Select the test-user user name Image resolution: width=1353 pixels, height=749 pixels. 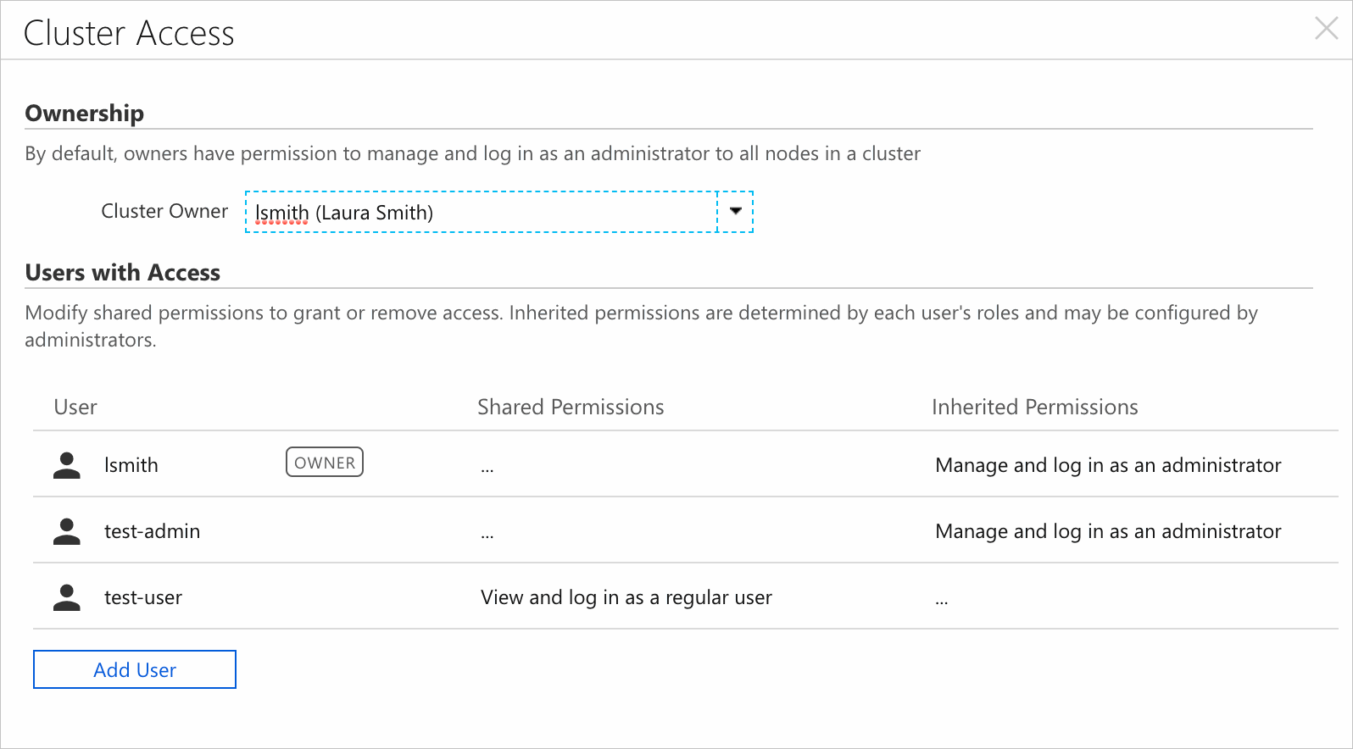tap(143, 597)
